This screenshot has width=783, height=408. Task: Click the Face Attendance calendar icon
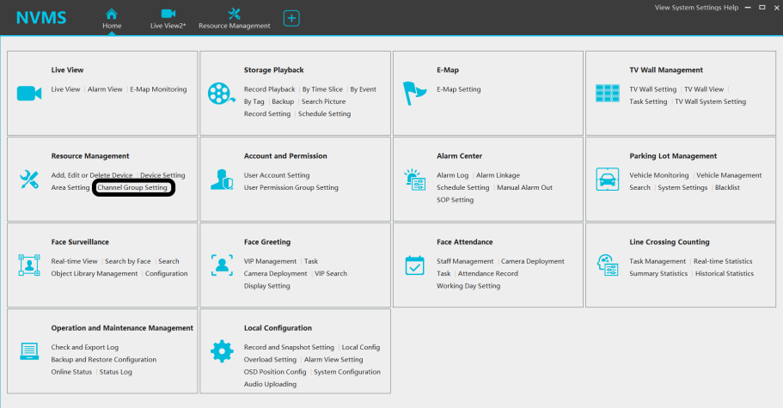click(414, 265)
